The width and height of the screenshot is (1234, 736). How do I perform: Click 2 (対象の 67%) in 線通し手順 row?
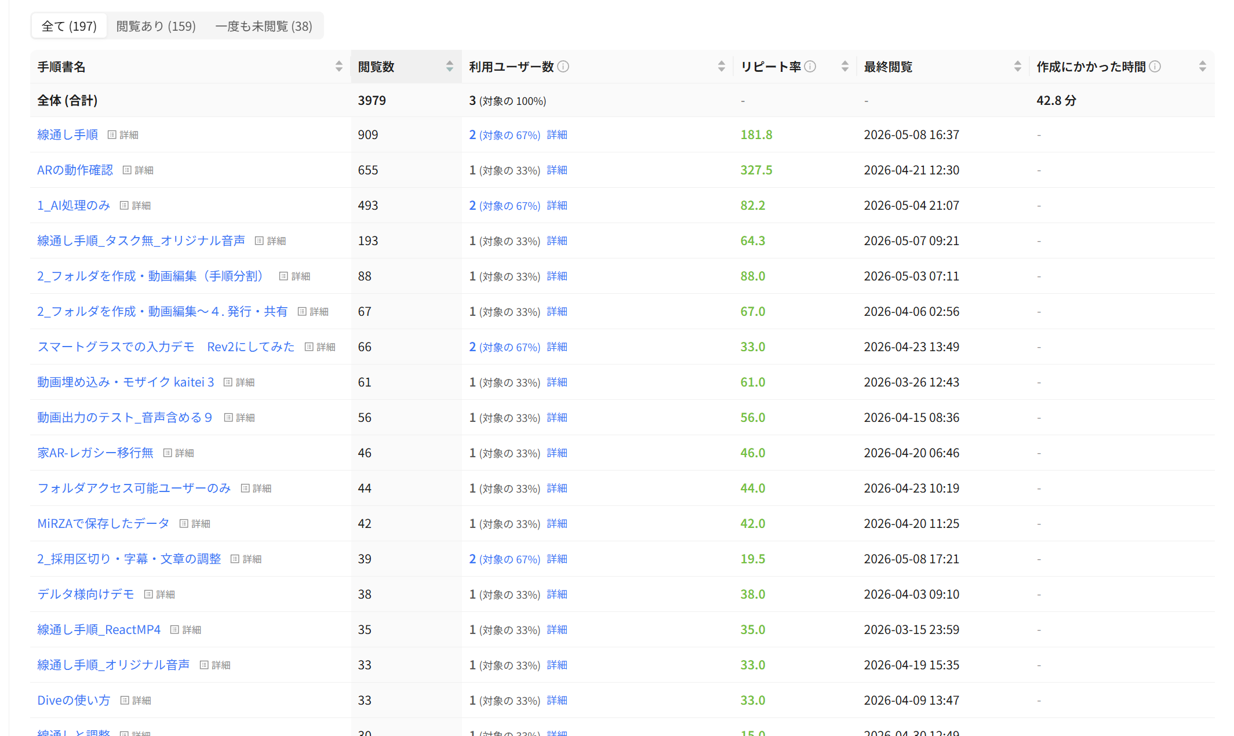pos(504,134)
